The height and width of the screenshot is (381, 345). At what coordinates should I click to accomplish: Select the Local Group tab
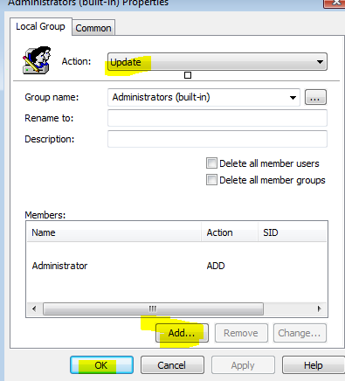click(x=40, y=26)
